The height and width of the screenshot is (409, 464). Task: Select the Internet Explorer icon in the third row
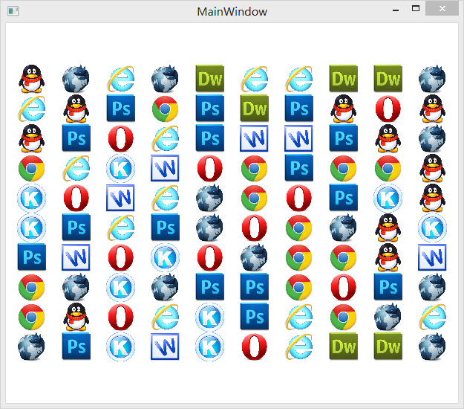point(165,138)
